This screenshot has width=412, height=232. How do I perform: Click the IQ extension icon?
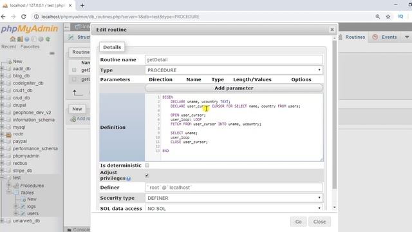pos(400,17)
